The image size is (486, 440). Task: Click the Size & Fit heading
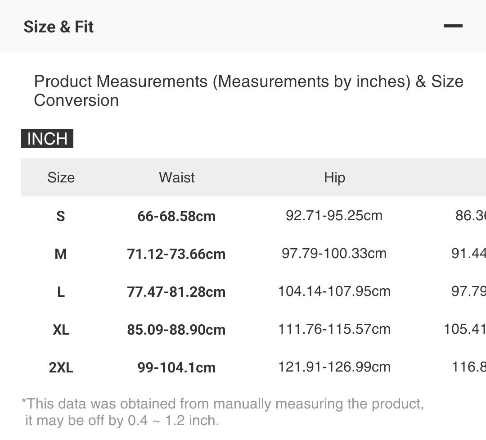pyautogui.click(x=58, y=27)
